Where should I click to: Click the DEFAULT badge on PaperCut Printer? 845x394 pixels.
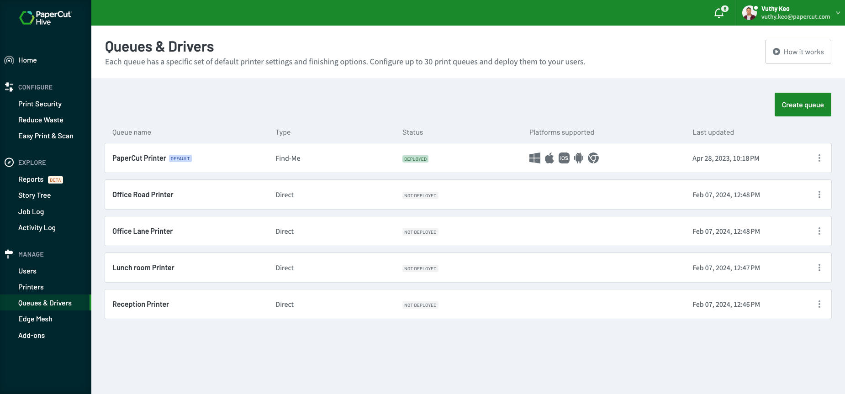point(180,158)
